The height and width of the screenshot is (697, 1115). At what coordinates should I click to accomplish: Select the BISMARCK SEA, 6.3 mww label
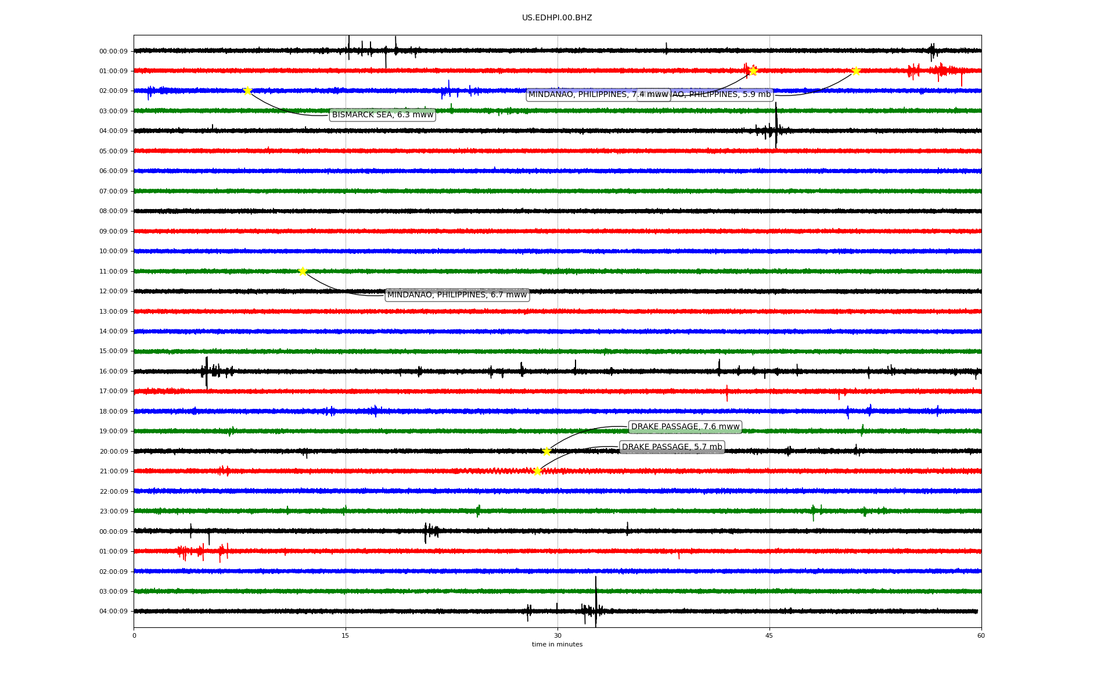(x=382, y=115)
